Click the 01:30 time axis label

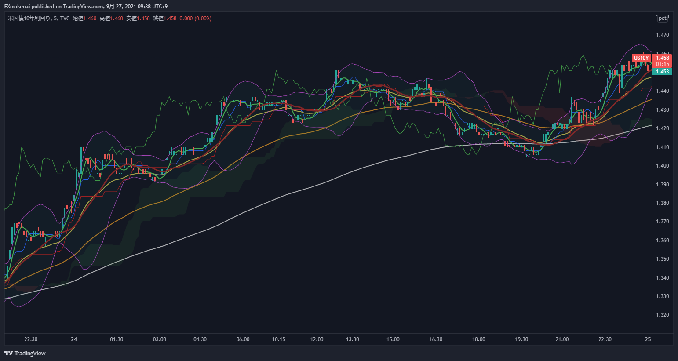click(x=117, y=339)
